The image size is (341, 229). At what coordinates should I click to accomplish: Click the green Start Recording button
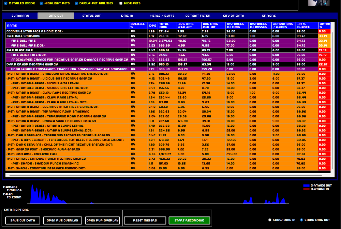pos(189,221)
